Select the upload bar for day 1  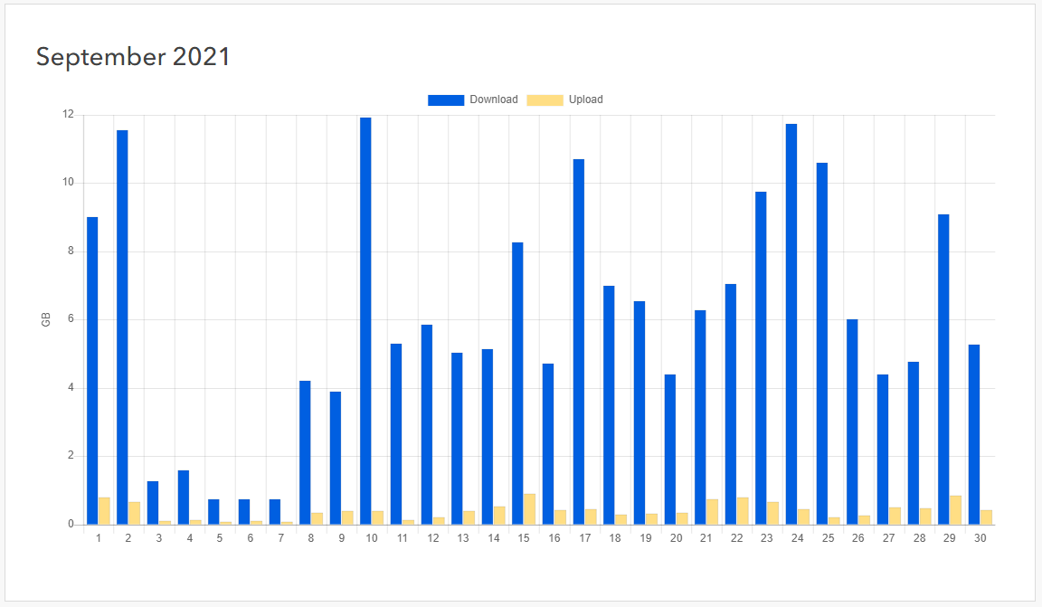coord(104,511)
